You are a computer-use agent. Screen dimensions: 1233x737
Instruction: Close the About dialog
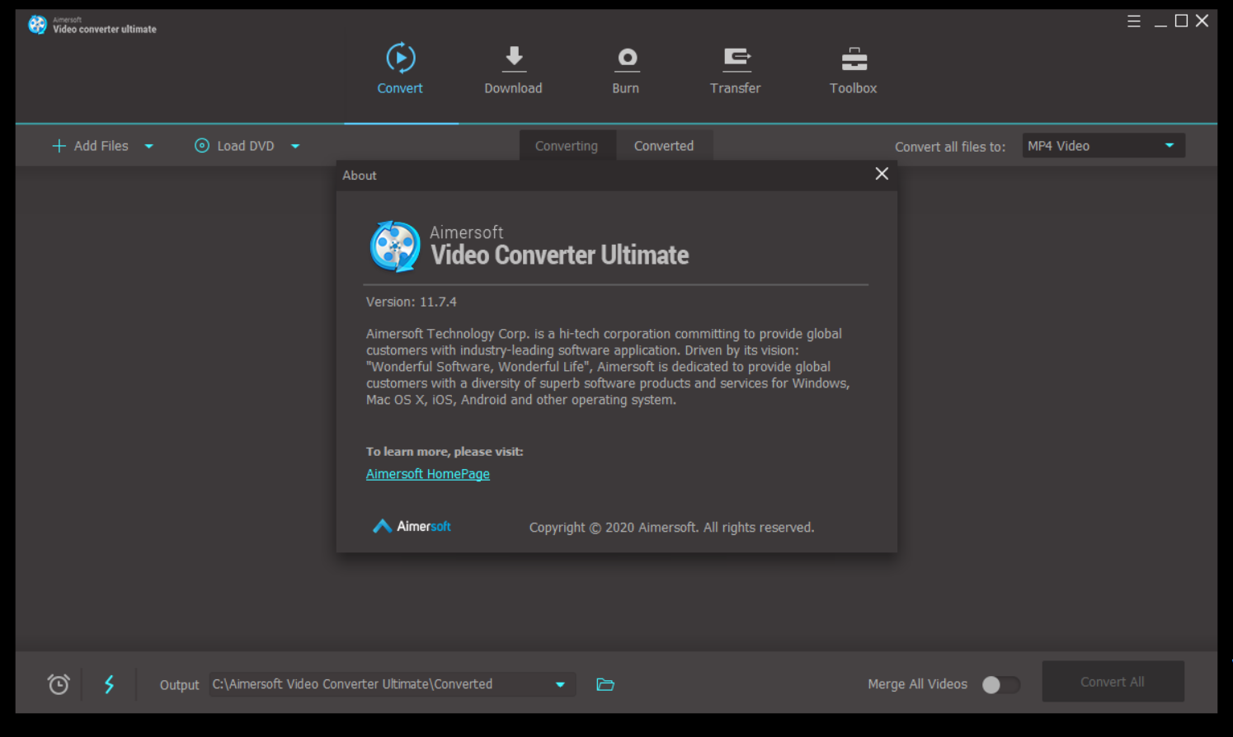(x=882, y=174)
